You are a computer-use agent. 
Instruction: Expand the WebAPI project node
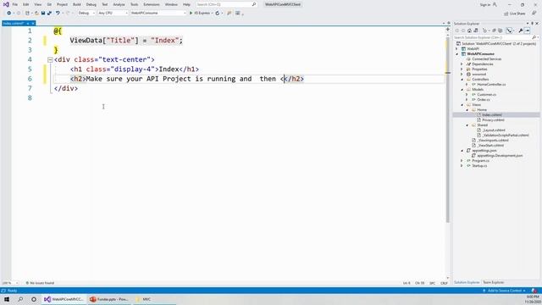pos(457,49)
